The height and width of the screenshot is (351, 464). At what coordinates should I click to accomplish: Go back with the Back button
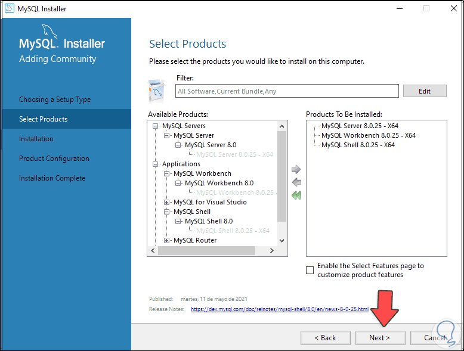pos(325,337)
